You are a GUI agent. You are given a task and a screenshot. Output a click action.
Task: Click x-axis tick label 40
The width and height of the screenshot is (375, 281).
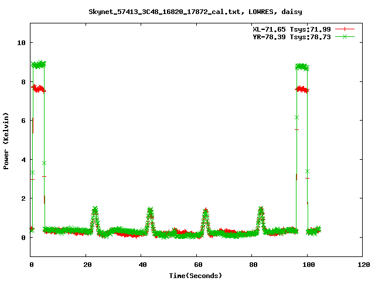point(142,265)
